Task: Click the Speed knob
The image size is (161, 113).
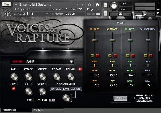Action: [x=28, y=92]
